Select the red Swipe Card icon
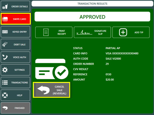Screen dimensions: 154x115 (5, 19)
